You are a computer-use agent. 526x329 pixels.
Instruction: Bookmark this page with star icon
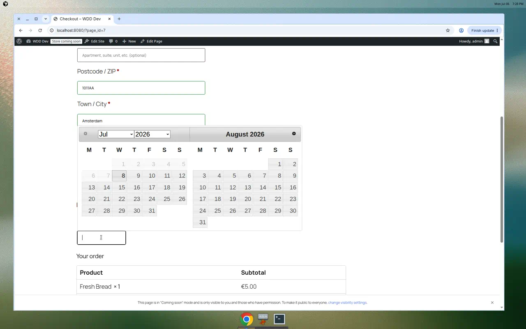point(448,30)
